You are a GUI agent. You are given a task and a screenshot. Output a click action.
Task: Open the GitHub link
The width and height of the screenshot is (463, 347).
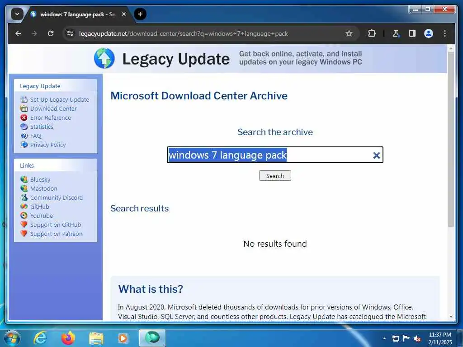coord(40,207)
